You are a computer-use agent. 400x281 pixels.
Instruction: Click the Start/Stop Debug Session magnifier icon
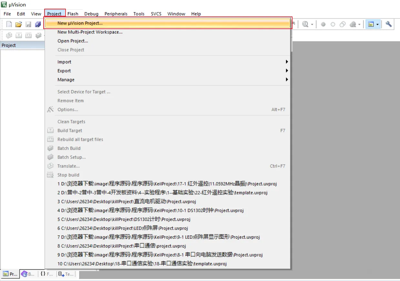point(305,24)
